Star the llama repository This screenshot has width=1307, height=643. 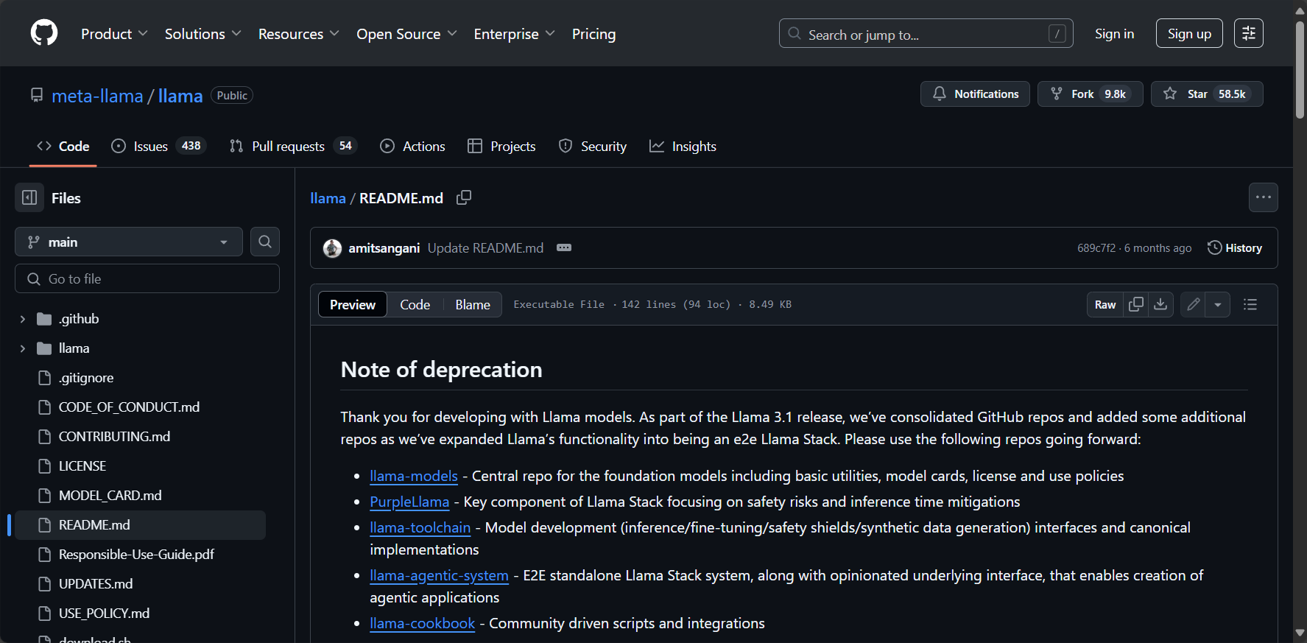[x=1207, y=94]
